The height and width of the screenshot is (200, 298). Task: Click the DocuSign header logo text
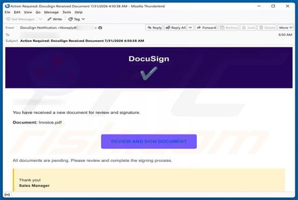149,59
